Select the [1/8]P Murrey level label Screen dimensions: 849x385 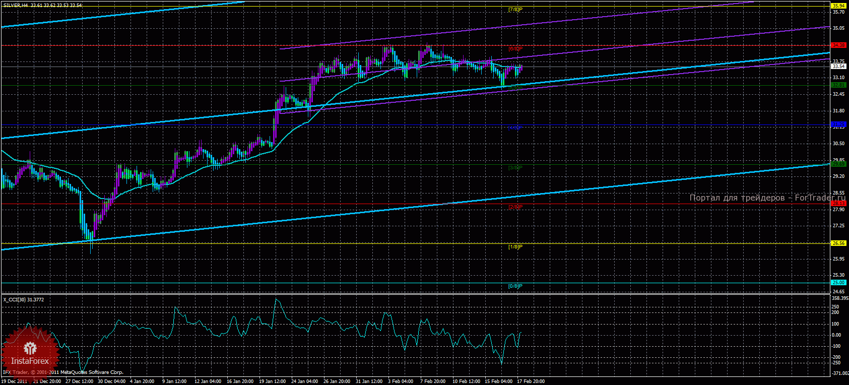515,247
